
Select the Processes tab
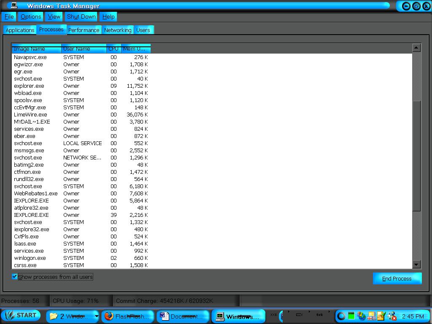click(x=51, y=29)
